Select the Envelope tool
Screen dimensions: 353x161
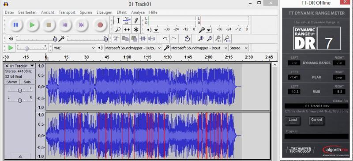point(127,20)
